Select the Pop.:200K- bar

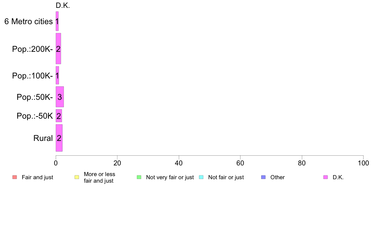pyautogui.click(x=58, y=49)
